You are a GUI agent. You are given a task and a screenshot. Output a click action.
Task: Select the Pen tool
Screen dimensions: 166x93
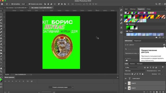(x=1, y=56)
